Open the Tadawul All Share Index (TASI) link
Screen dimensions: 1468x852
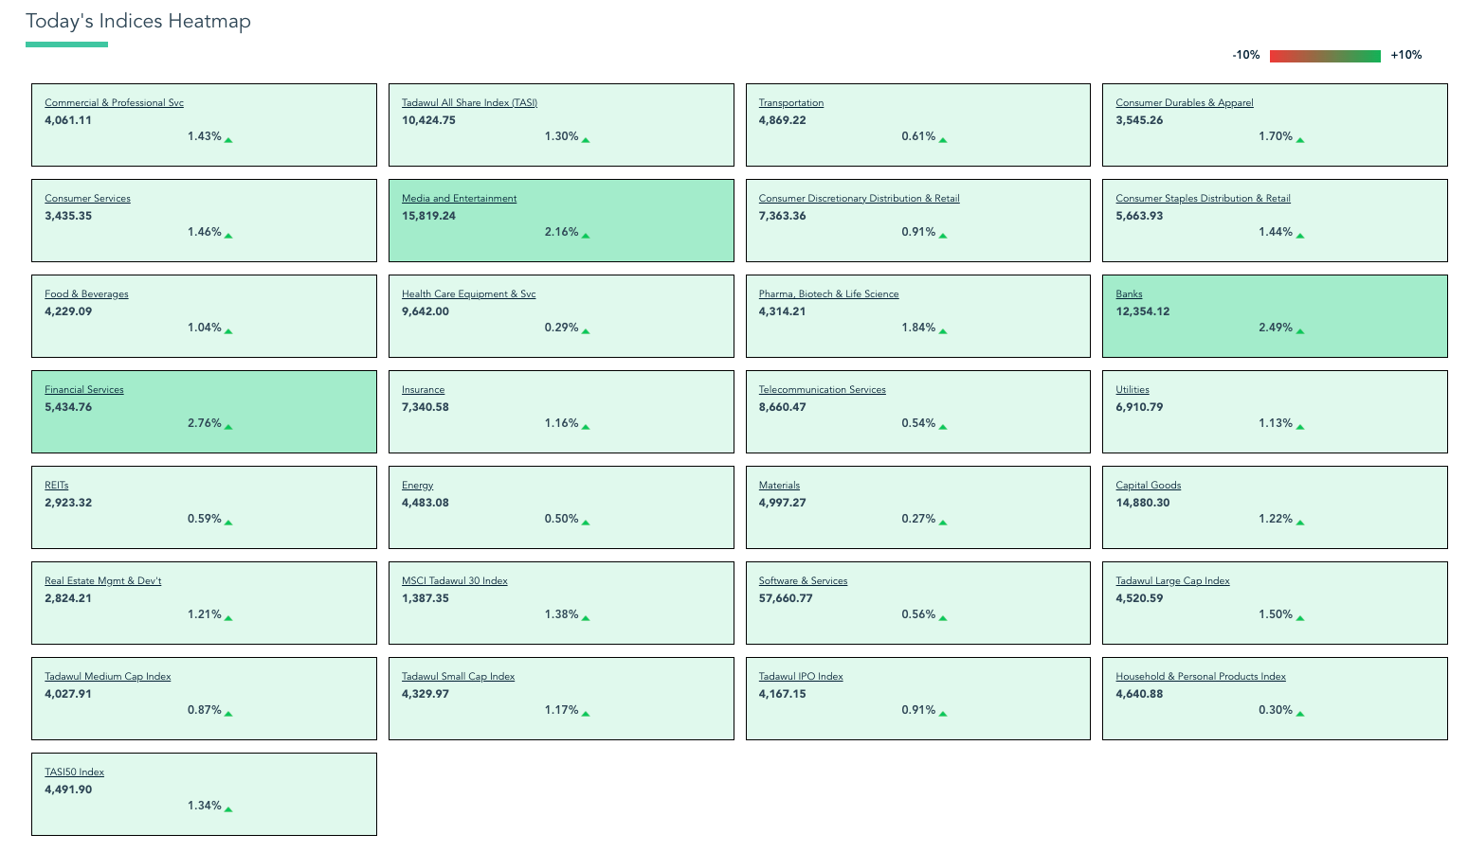pyautogui.click(x=469, y=103)
